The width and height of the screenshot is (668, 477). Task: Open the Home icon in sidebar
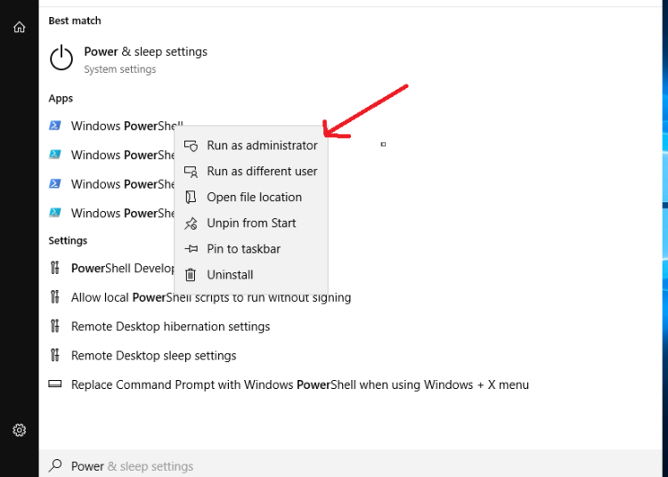[20, 28]
